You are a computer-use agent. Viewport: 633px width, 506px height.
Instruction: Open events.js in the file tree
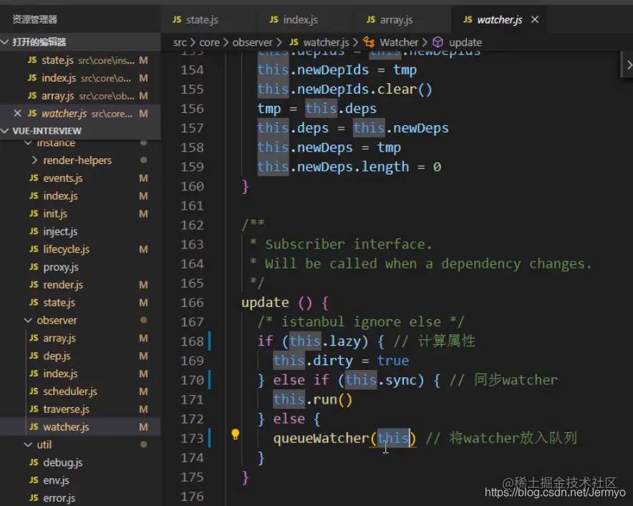click(x=80, y=178)
